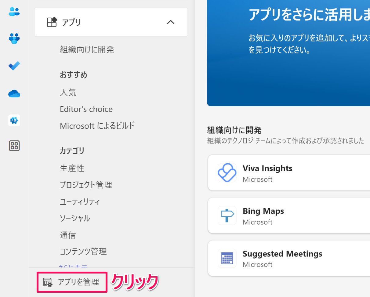Screen dimensions: 370x297
Task: Open the Bing Maps app card
Action: pos(289,216)
